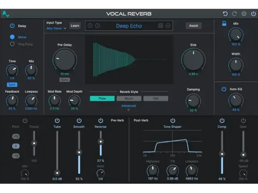Viewport: 258px width, 193px height.
Task: Select the -12 pitch button
Action: coord(16,156)
